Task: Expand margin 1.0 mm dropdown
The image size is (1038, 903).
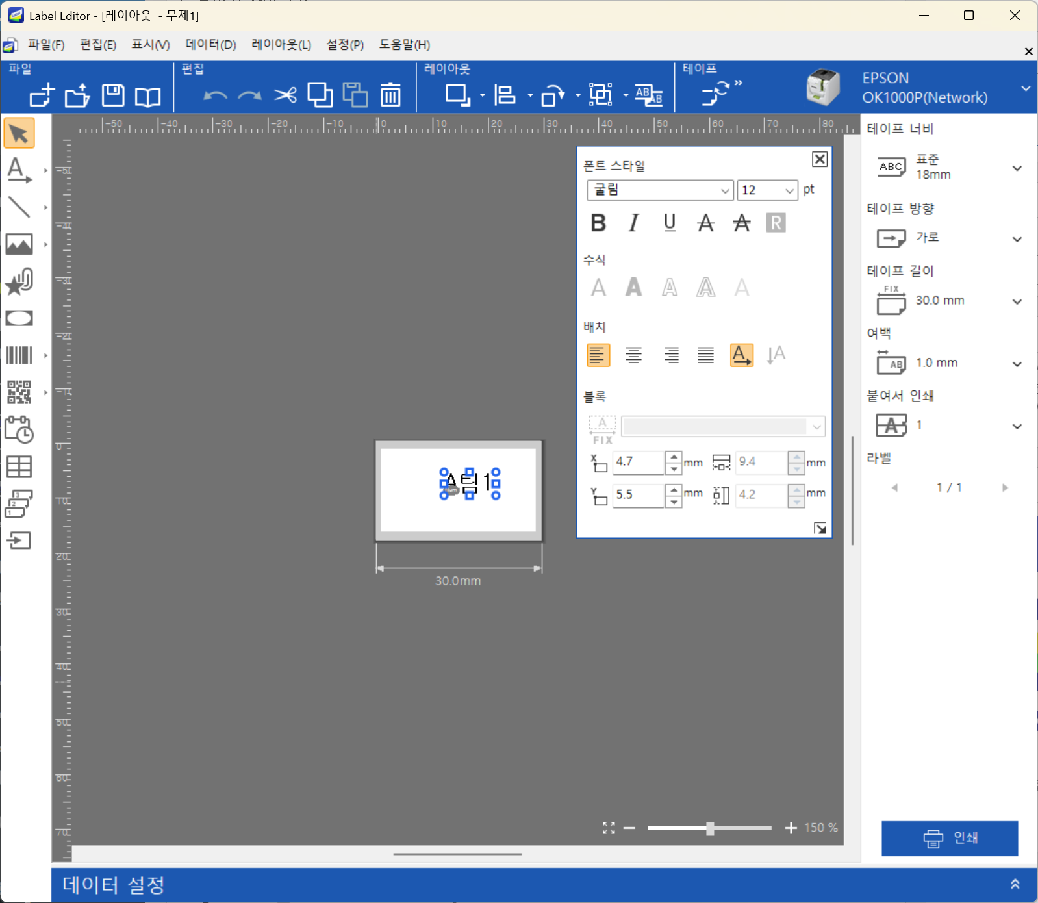Action: pyautogui.click(x=1017, y=364)
